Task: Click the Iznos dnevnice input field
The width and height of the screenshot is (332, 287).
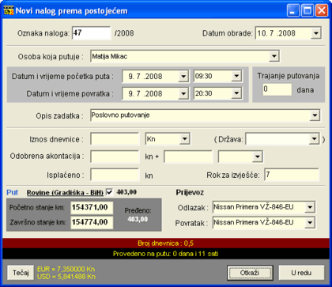Action: coord(115,139)
